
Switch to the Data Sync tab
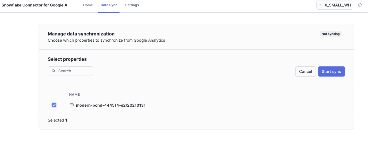click(x=109, y=5)
